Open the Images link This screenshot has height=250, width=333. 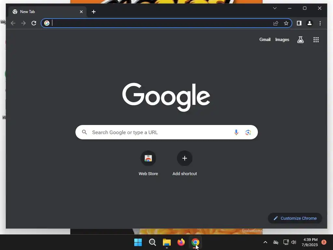(x=282, y=39)
